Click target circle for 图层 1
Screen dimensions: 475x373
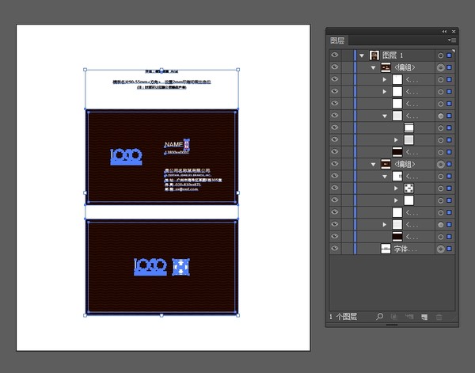pyautogui.click(x=440, y=55)
